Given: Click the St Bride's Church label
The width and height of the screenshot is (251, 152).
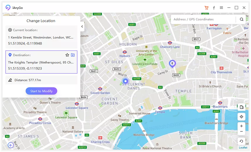Looking at the screenshot, I should point(210,86).
